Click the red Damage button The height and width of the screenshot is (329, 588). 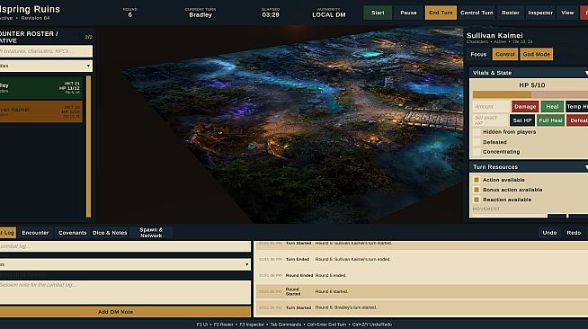525,107
